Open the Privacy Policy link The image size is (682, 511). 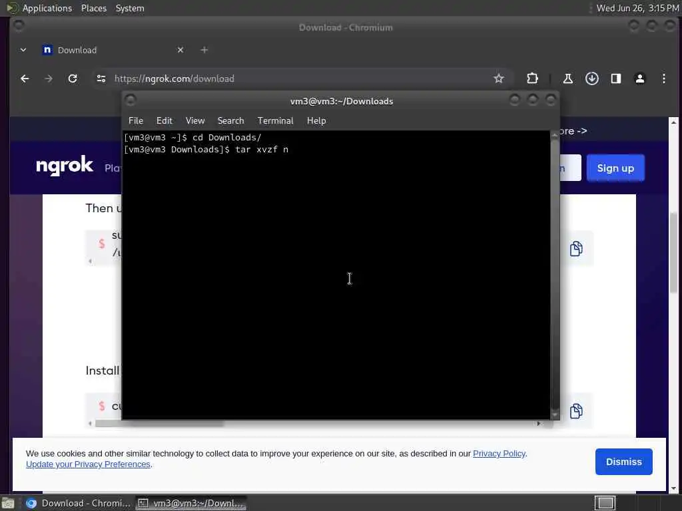tap(500, 454)
